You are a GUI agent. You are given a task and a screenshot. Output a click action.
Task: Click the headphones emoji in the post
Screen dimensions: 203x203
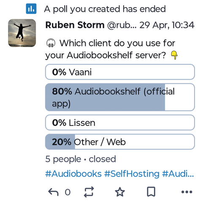tap(51, 43)
